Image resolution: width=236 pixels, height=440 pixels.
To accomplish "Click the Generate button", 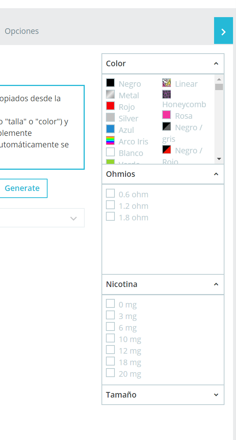I will (x=22, y=188).
